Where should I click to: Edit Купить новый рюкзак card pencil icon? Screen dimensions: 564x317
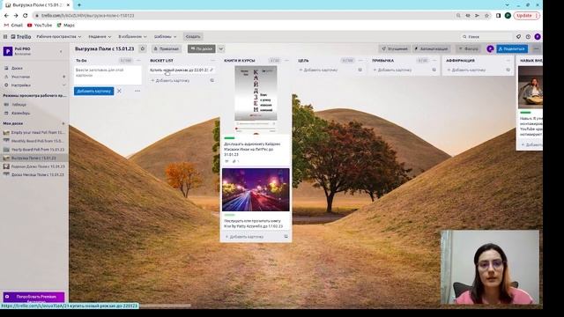(x=211, y=70)
